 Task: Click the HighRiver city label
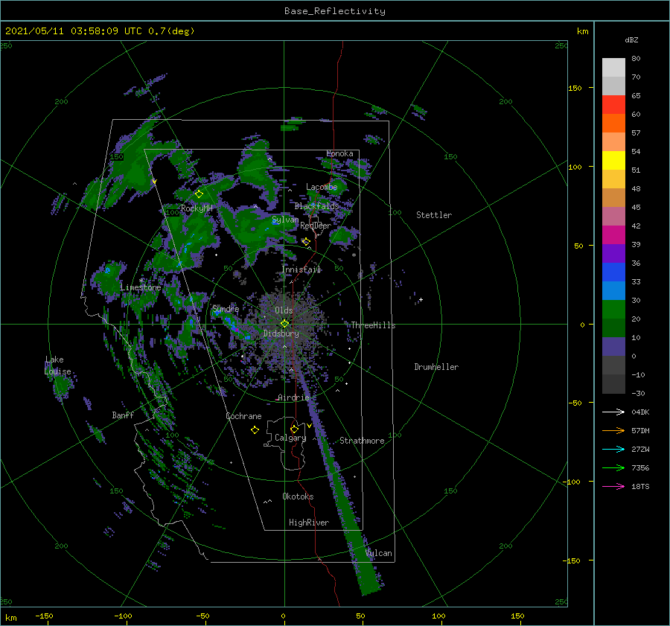pos(309,523)
